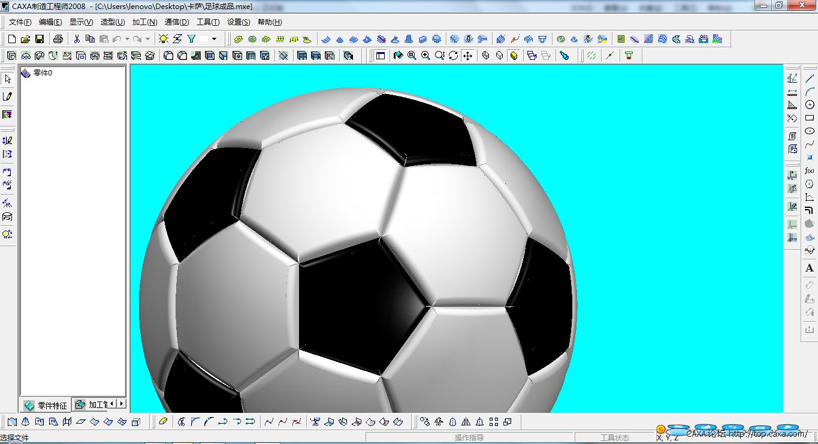Click the 选择文件 status bar text
This screenshot has width=818, height=444.
click(15, 438)
